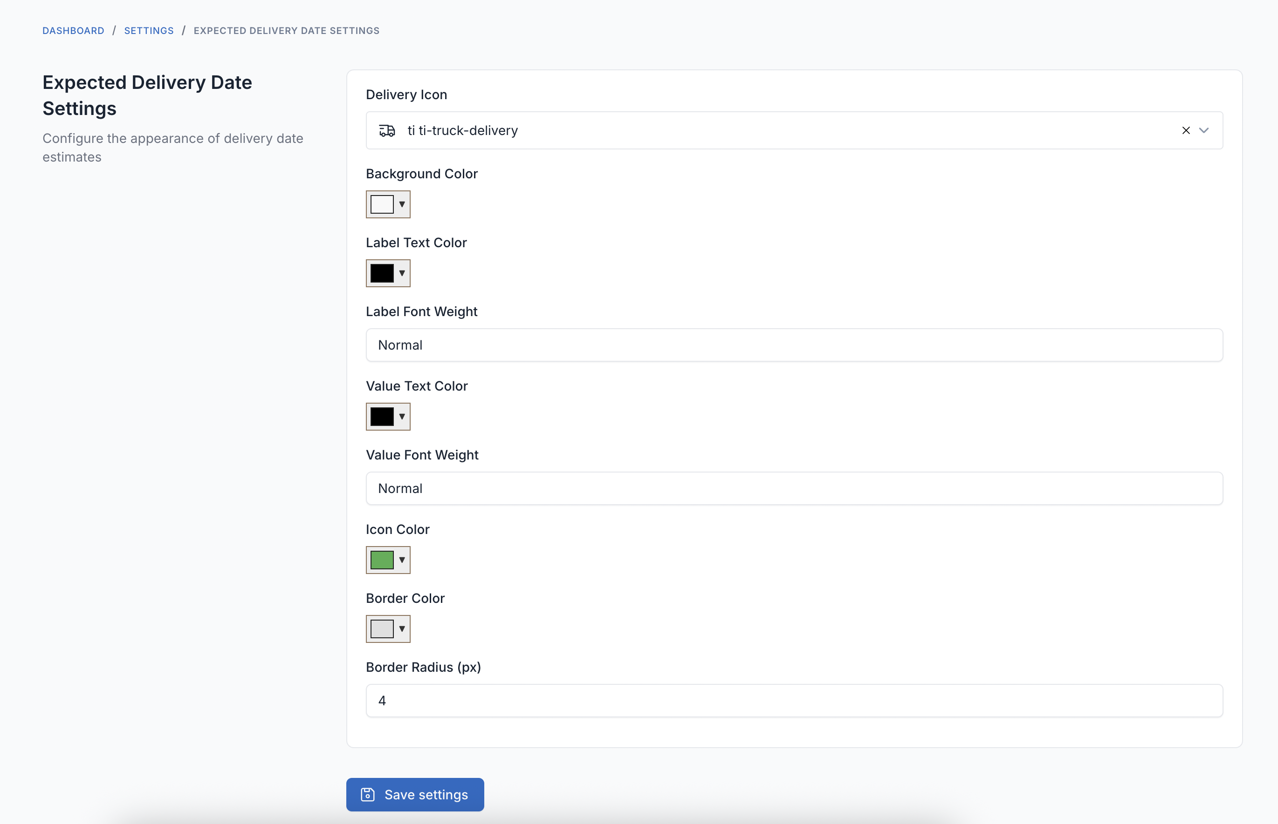Clear the selected delivery icon with X
The width and height of the screenshot is (1278, 824).
pos(1186,130)
